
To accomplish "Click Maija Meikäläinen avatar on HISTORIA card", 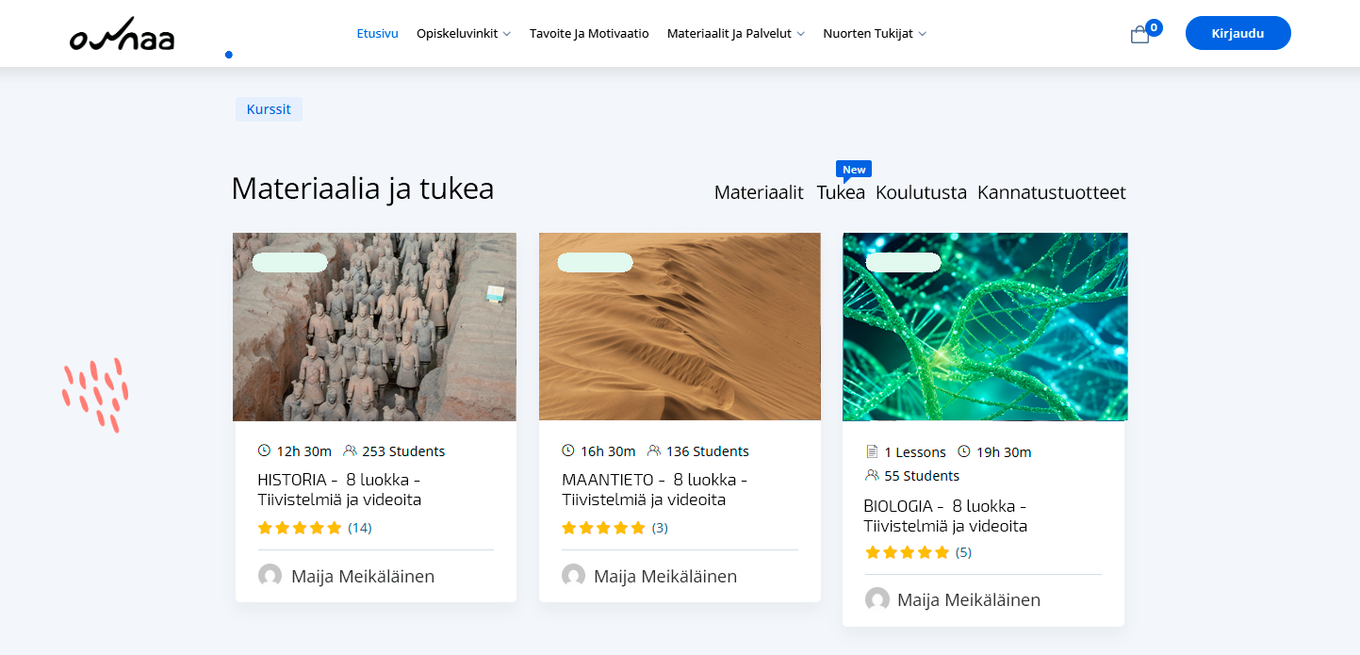I will 270,576.
